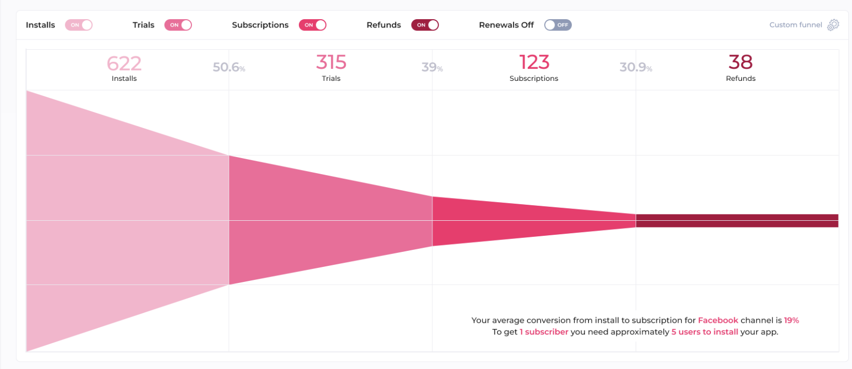This screenshot has height=369, width=852.
Task: Click the light pink Installs funnel segment
Action: click(127, 220)
